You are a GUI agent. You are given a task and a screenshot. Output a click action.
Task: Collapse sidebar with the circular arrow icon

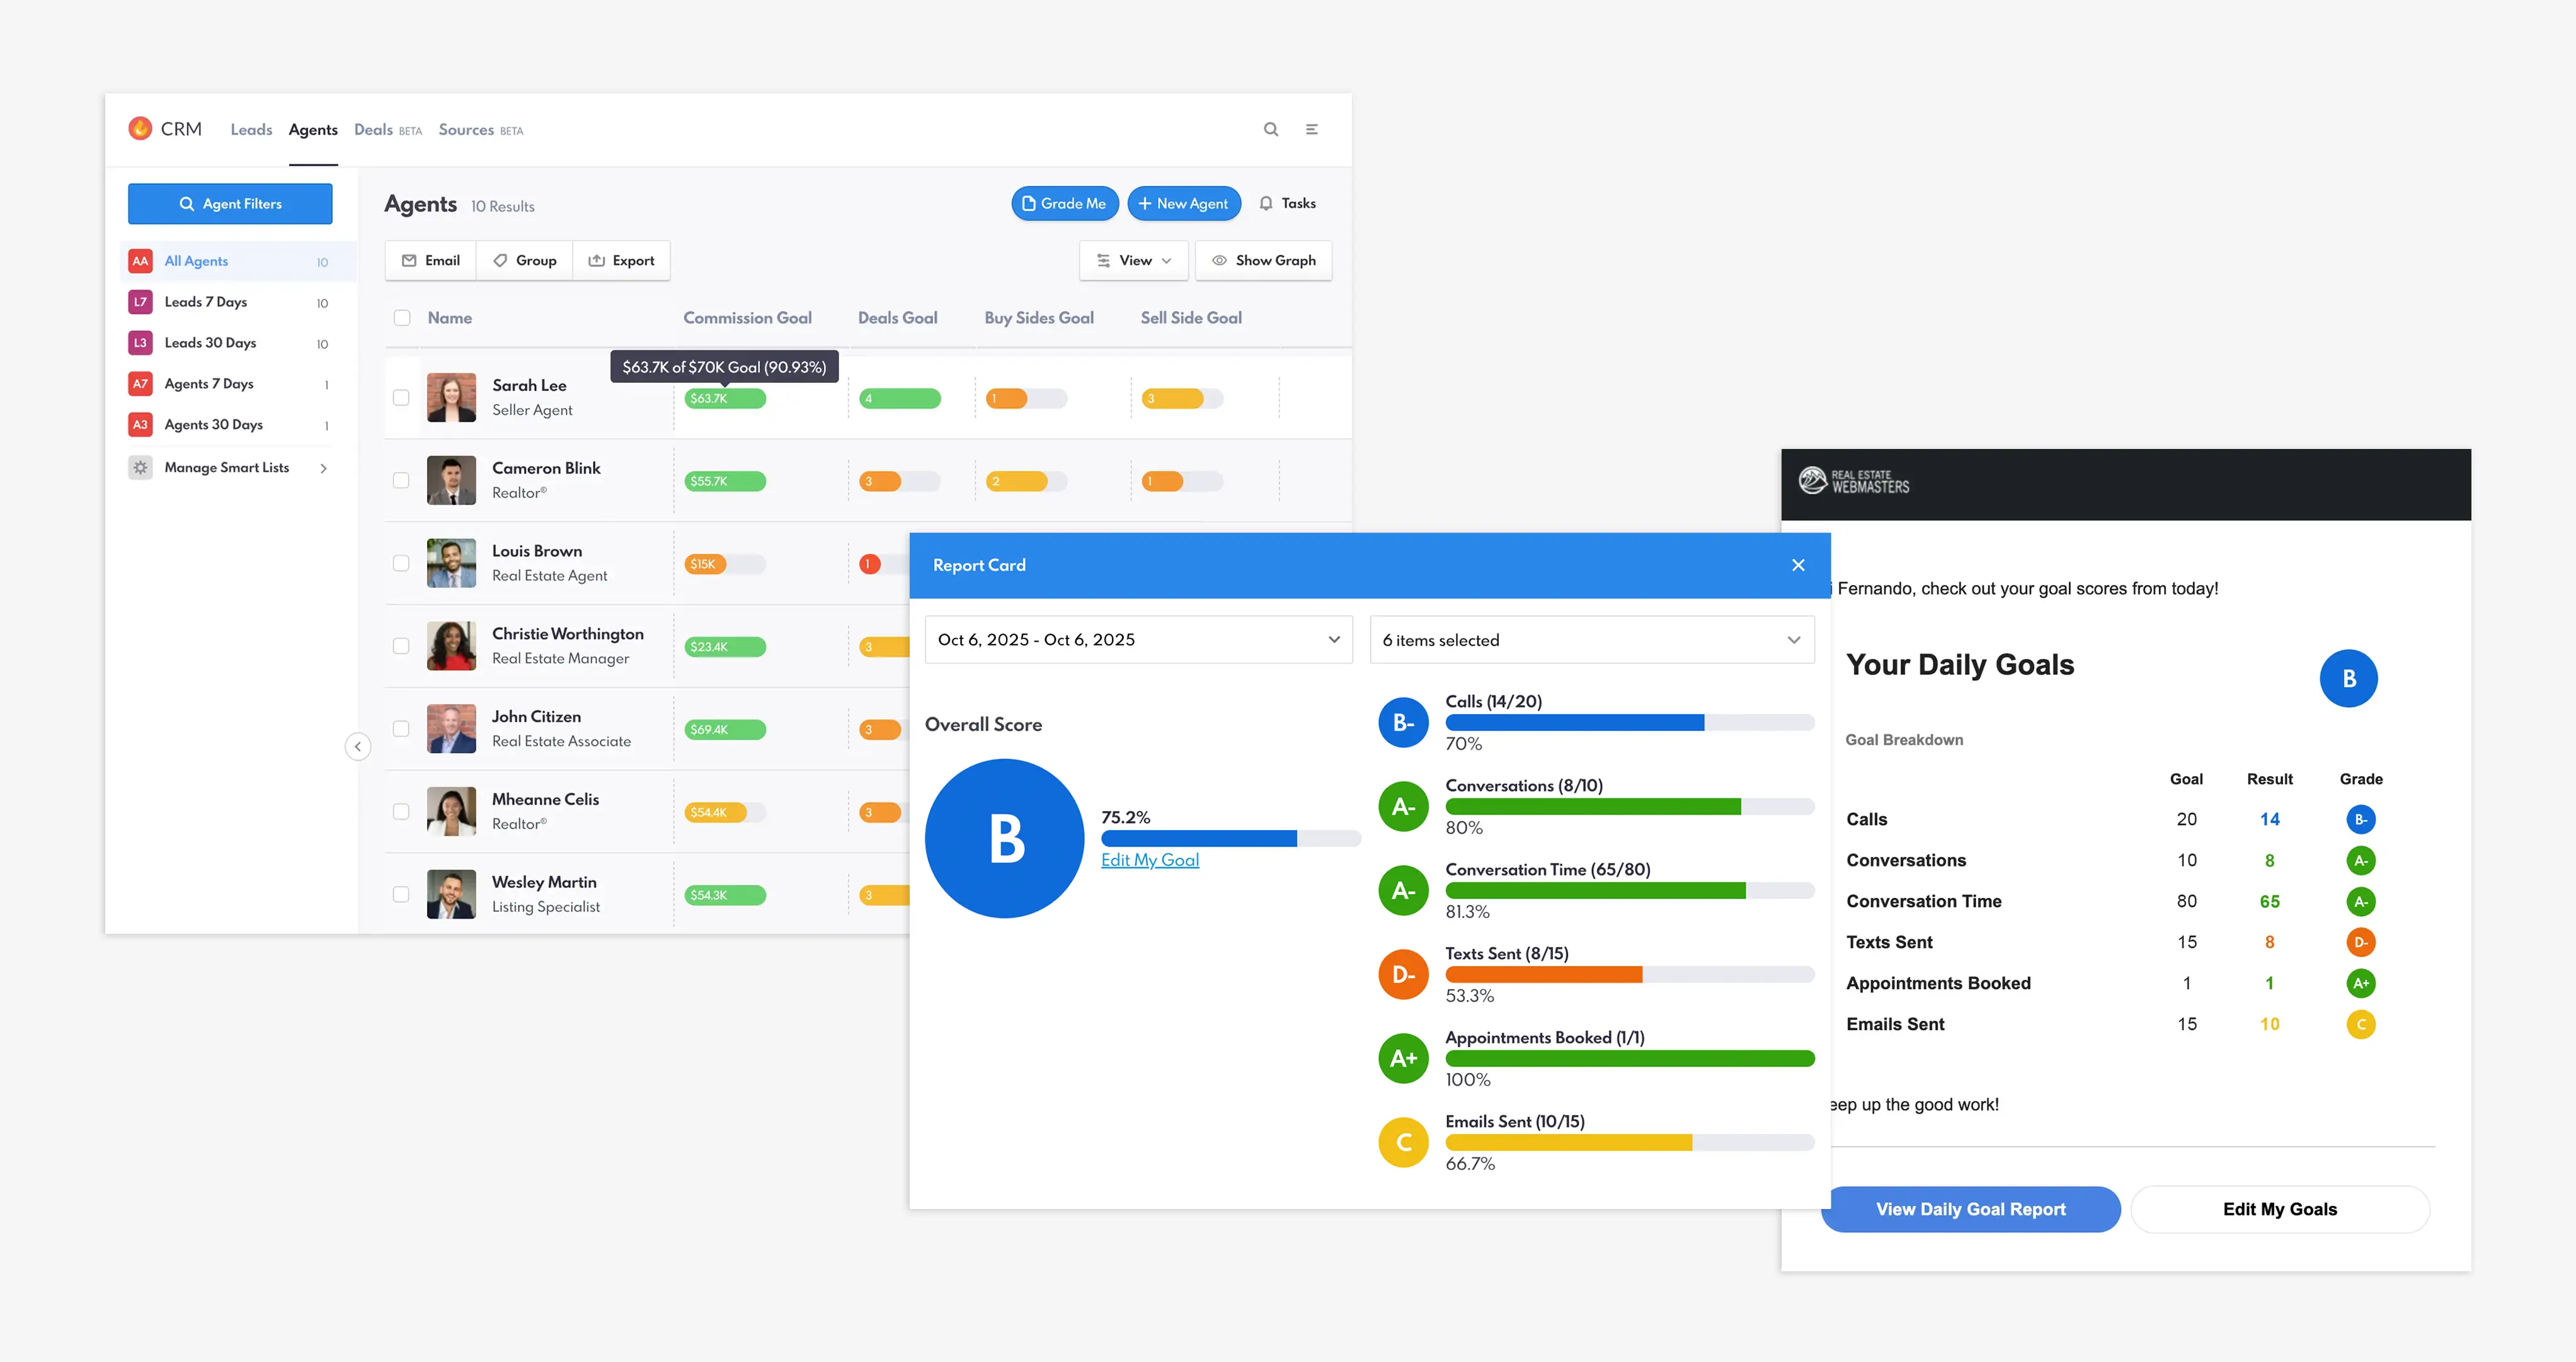coord(358,746)
